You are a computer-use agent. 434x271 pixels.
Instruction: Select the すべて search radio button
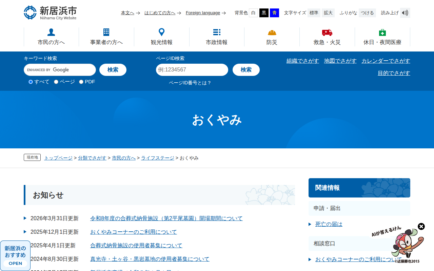(x=31, y=82)
